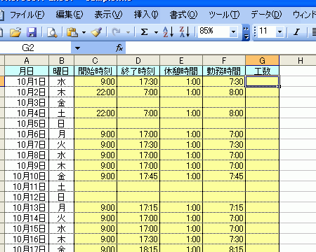Select the 10月10日 date cell
Screen dimensions: 316x252
(27, 176)
